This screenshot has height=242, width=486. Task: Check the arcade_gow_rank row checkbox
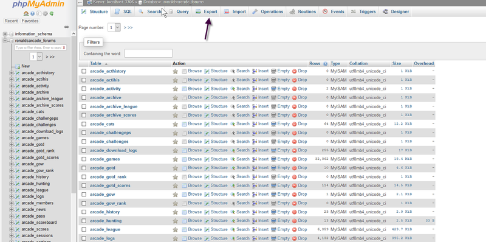tap(84, 203)
